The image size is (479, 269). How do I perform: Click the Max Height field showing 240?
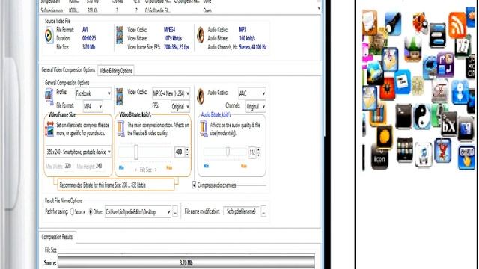tap(99, 166)
